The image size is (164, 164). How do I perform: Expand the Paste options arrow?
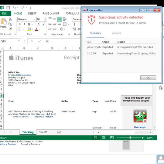coord(3,30)
